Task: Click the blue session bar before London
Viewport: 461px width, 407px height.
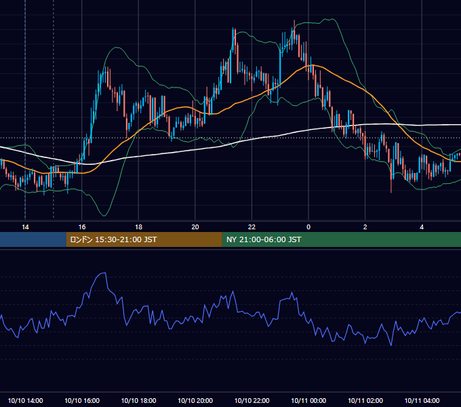Action: tap(33, 239)
